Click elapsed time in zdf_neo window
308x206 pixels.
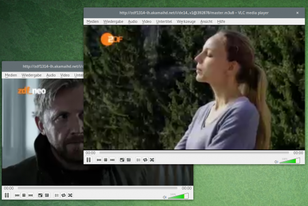point(9,188)
